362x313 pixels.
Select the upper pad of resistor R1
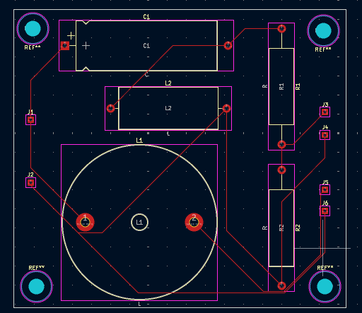click(x=281, y=29)
